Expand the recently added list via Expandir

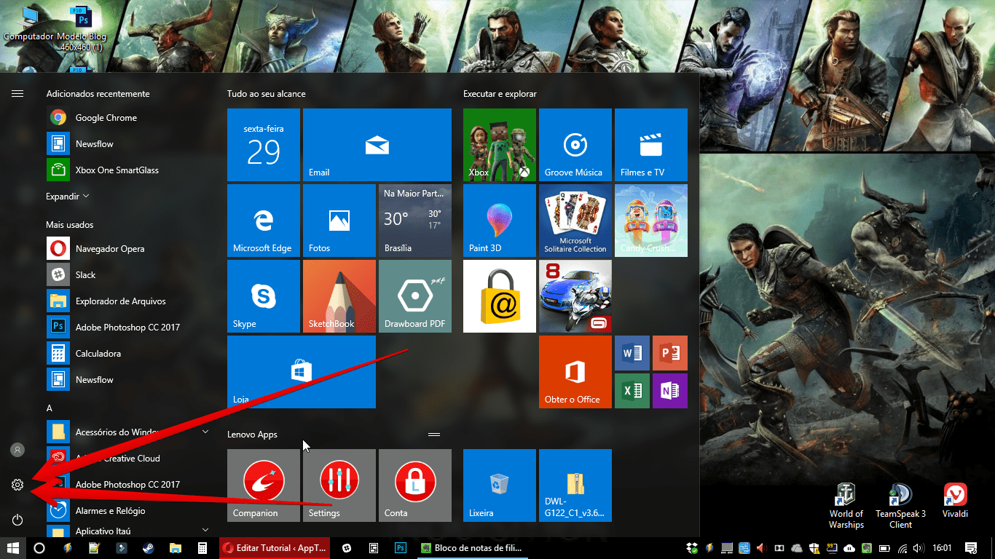[68, 197]
